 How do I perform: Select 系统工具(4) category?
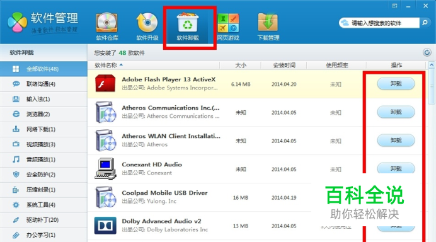click(x=43, y=205)
